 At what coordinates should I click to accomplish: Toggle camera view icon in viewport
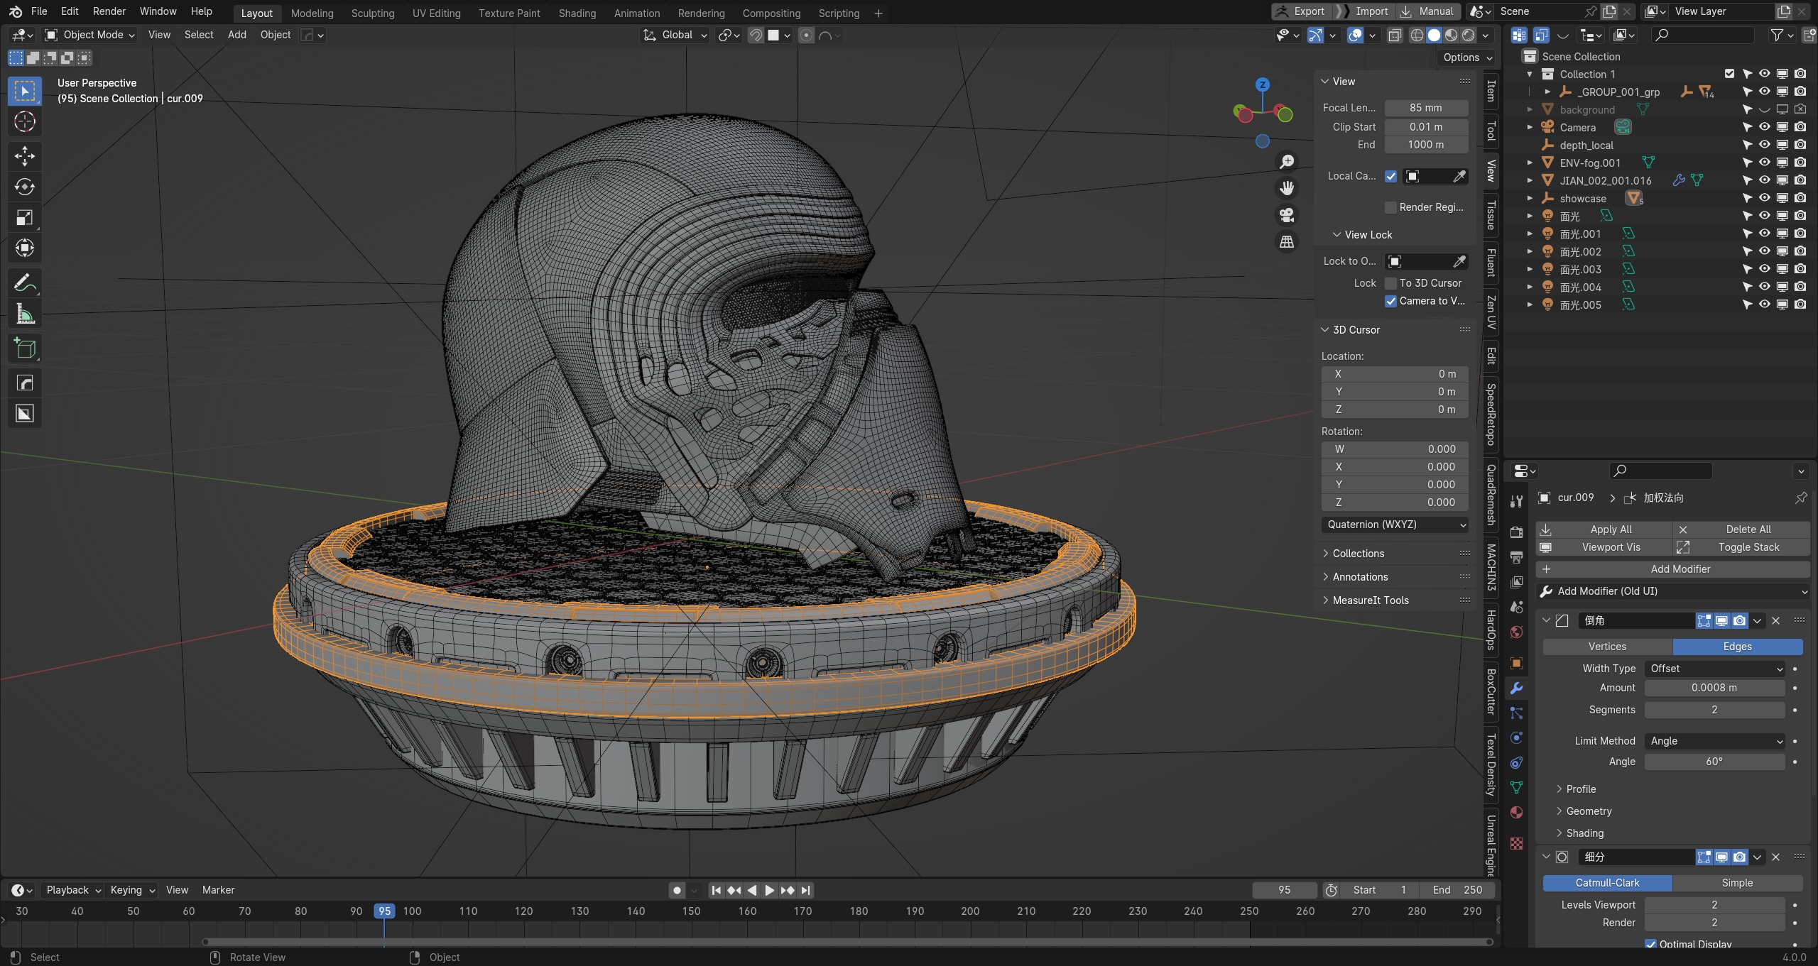(x=1287, y=215)
